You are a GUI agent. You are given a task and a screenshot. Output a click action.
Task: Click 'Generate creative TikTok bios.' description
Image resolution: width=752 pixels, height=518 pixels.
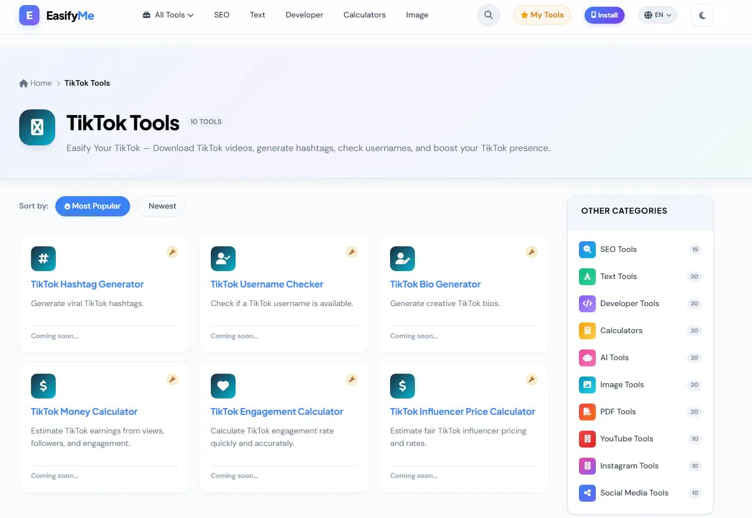[x=445, y=304]
